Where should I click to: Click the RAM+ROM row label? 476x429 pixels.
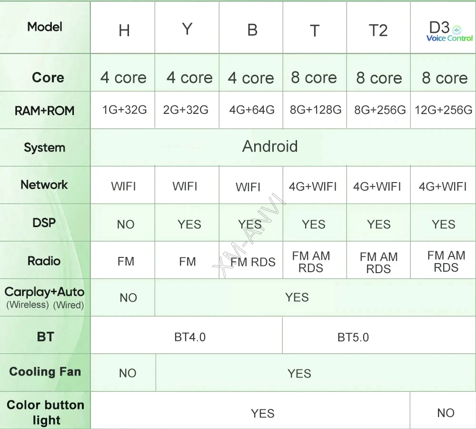tap(45, 111)
